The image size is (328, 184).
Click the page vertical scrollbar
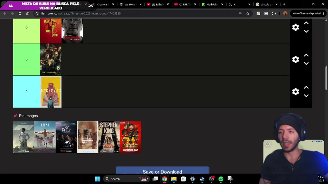[326, 78]
